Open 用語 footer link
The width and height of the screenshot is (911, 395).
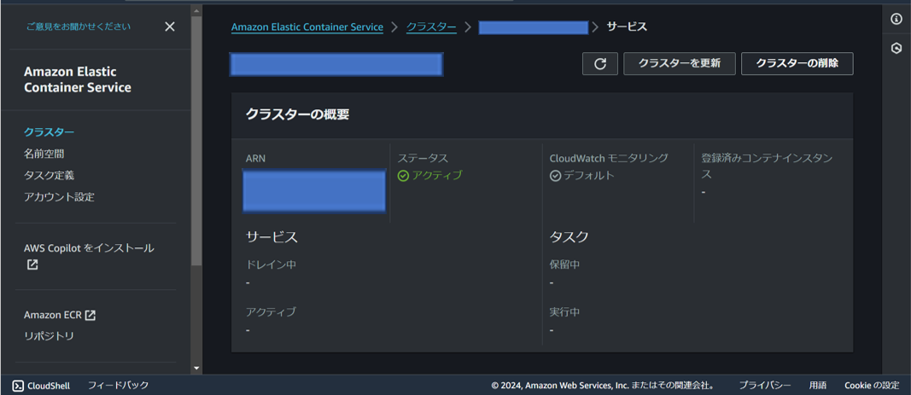pos(817,386)
